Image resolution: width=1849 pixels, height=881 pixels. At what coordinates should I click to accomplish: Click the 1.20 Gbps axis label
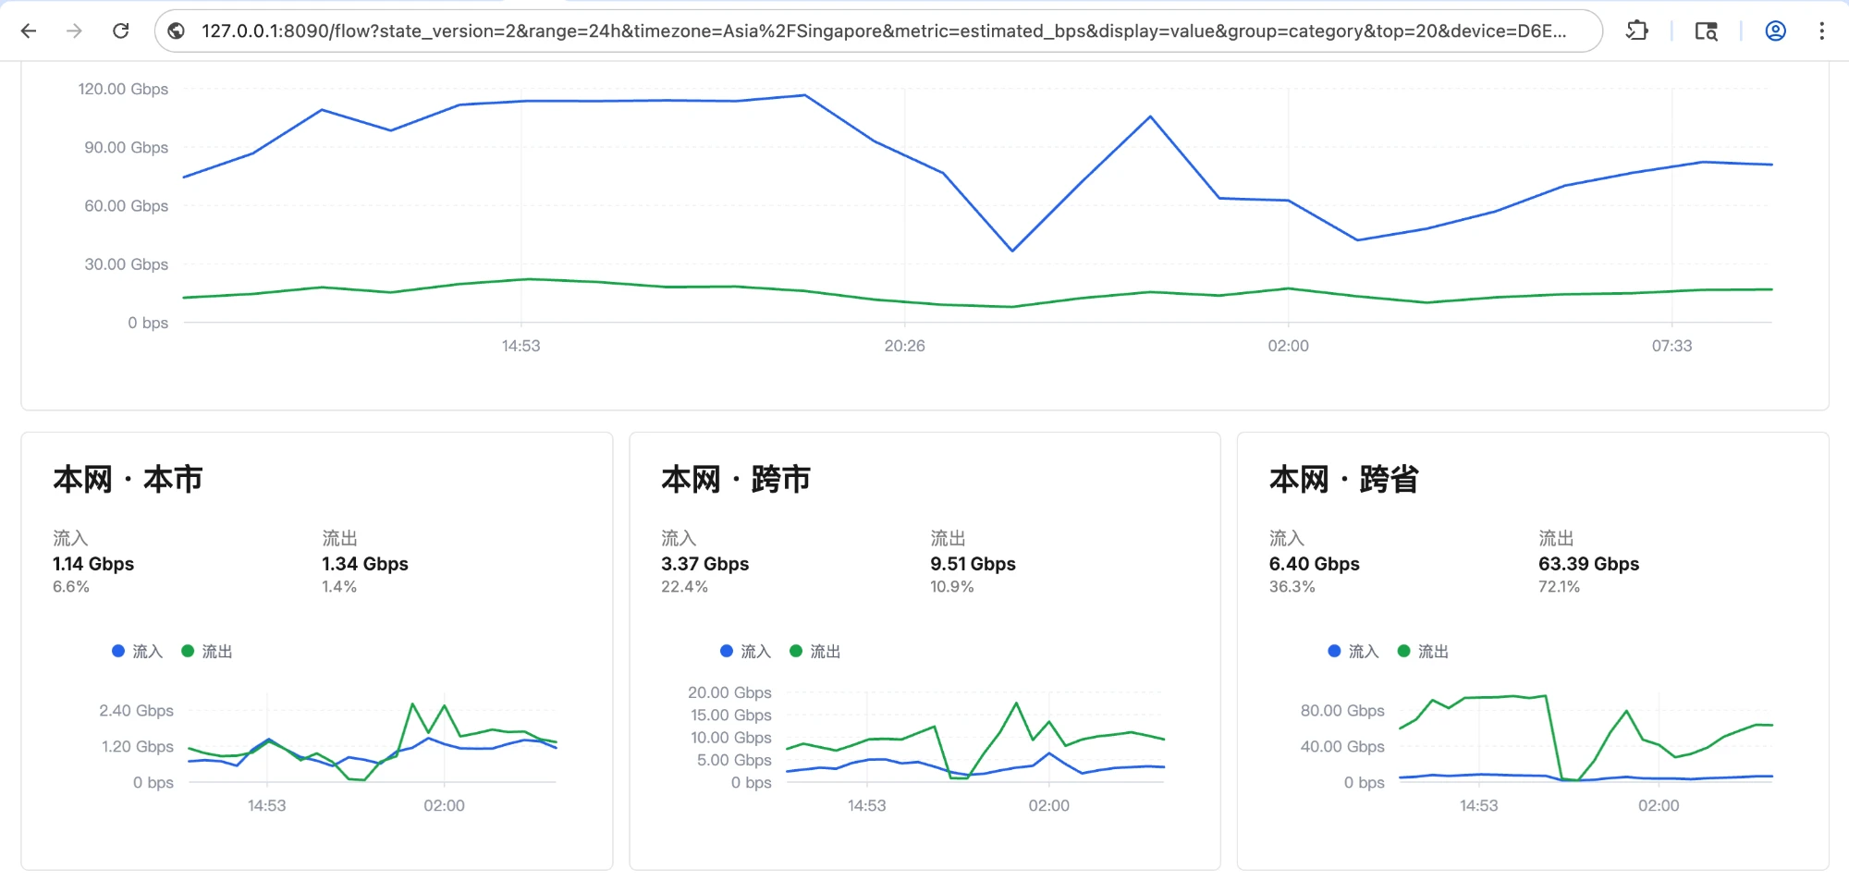tap(138, 746)
